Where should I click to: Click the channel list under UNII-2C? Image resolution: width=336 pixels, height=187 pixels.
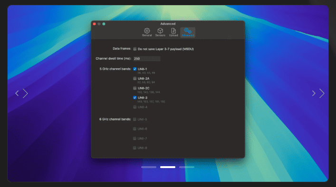[148, 92]
